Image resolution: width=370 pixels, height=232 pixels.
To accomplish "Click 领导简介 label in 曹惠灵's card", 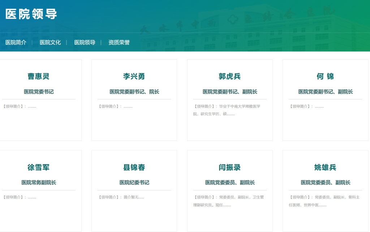I will [x=13, y=107].
